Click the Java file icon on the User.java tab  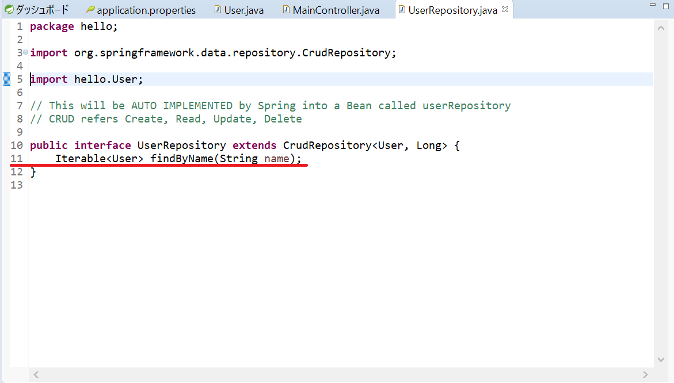[218, 10]
